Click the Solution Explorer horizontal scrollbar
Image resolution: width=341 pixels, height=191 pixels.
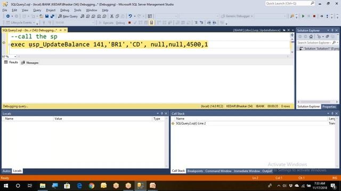(x=318, y=102)
